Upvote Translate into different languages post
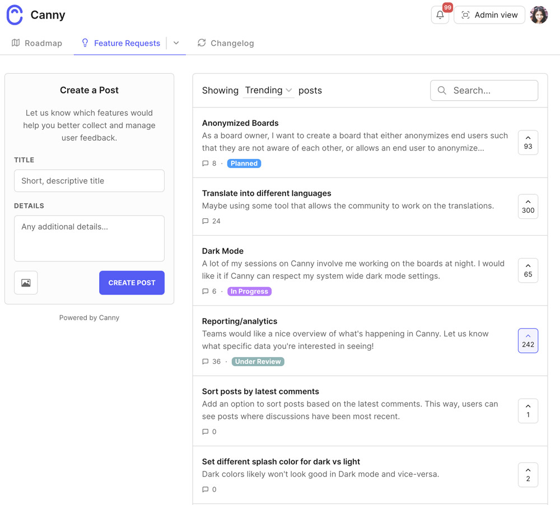 click(x=528, y=207)
